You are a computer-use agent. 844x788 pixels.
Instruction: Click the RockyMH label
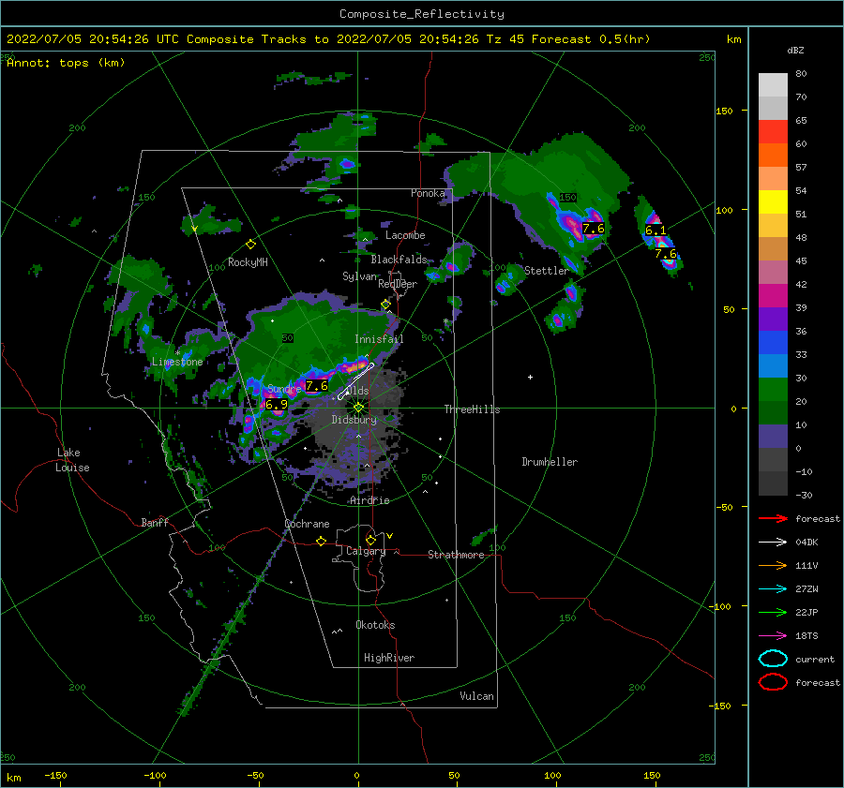point(248,262)
